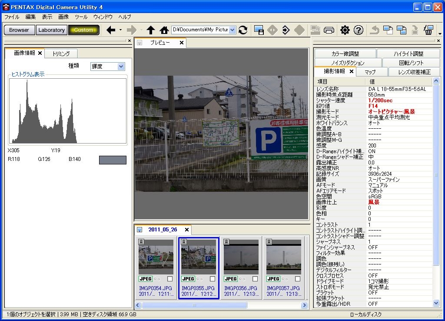This screenshot has width=445, height=321.
Task: Refresh the folder view
Action: click(x=243, y=30)
